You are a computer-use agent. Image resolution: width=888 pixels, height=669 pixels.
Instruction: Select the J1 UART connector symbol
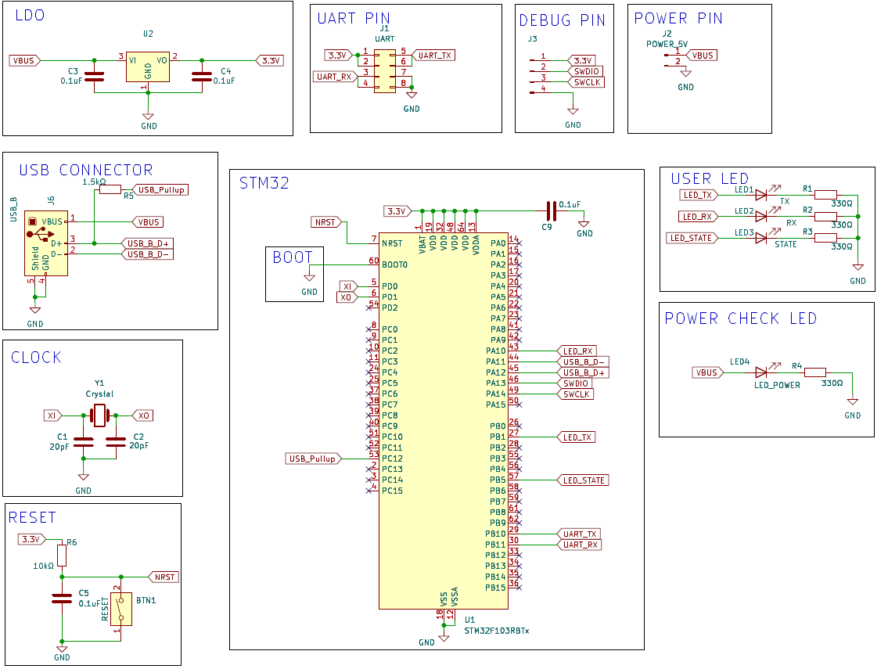coord(384,71)
